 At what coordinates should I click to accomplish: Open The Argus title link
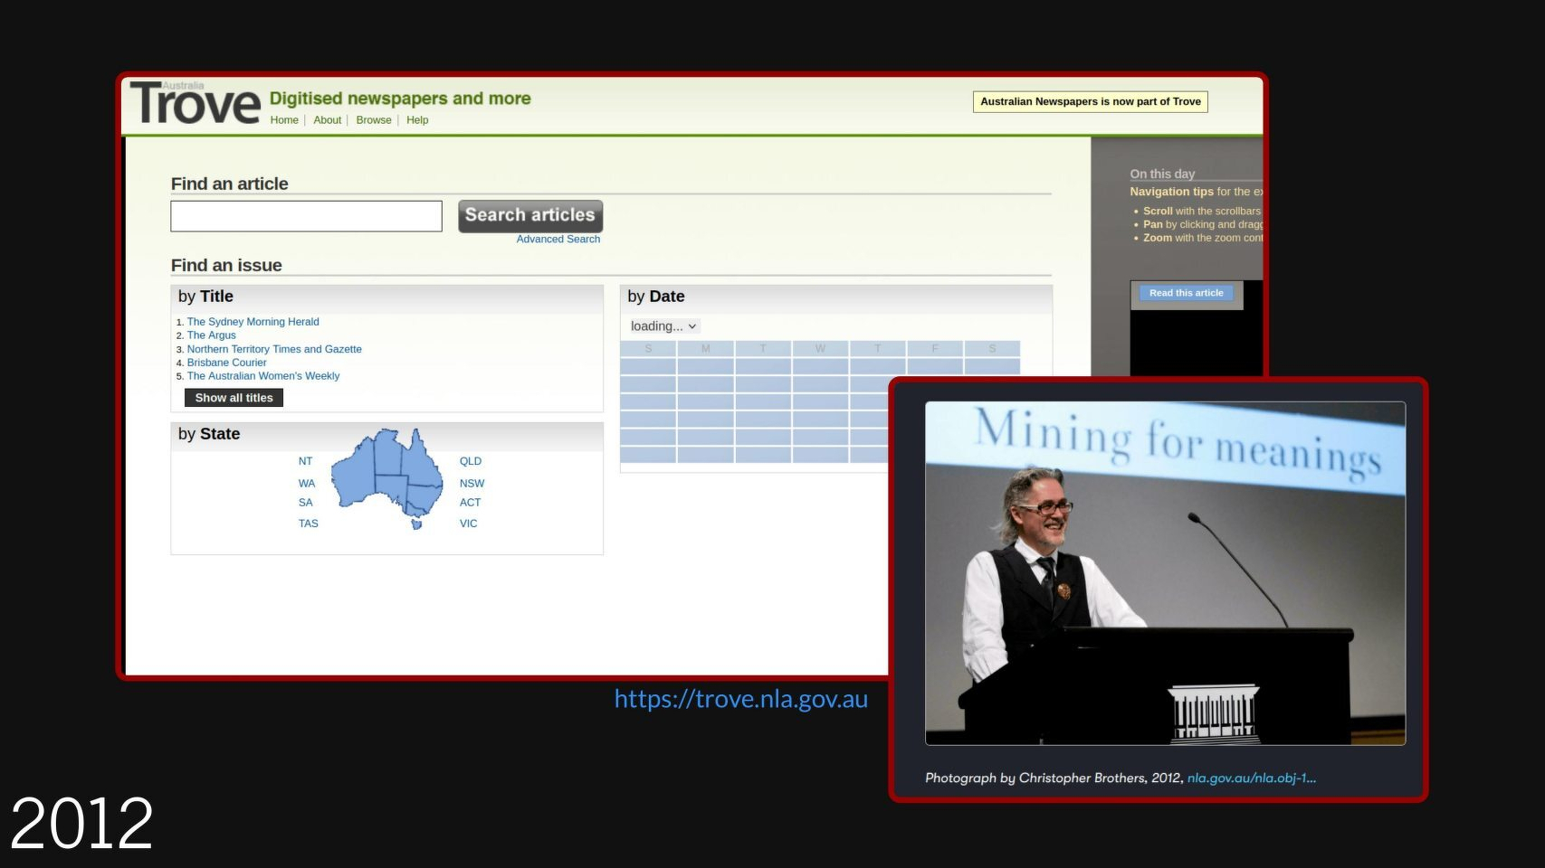211,335
